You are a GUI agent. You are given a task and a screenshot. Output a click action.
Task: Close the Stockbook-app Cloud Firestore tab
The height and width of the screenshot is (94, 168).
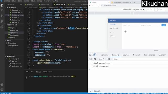point(131,2)
